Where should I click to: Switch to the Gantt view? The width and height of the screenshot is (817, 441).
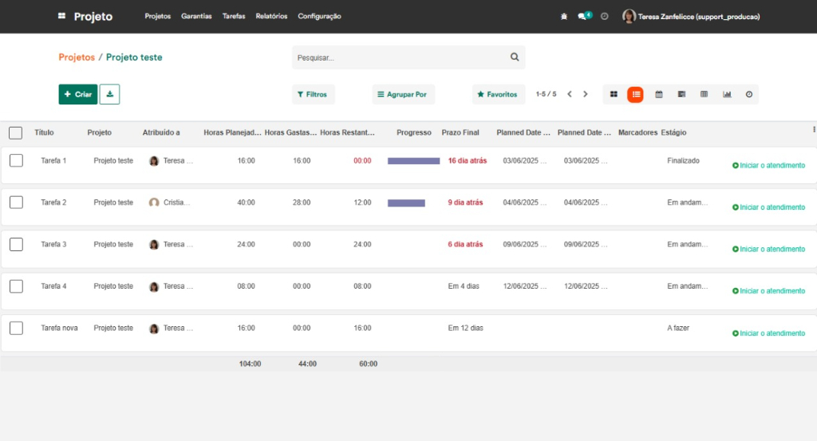coord(681,94)
